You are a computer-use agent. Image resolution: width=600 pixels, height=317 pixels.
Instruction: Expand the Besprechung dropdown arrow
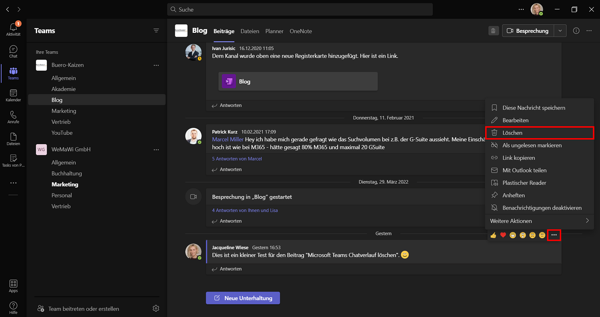[560, 31]
